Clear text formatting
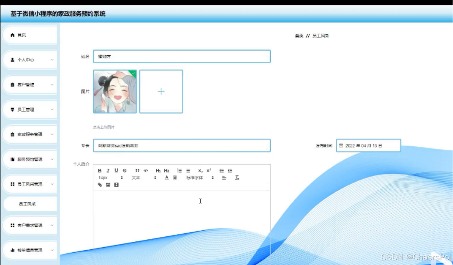This screenshot has height=265, width=453. click(x=237, y=178)
